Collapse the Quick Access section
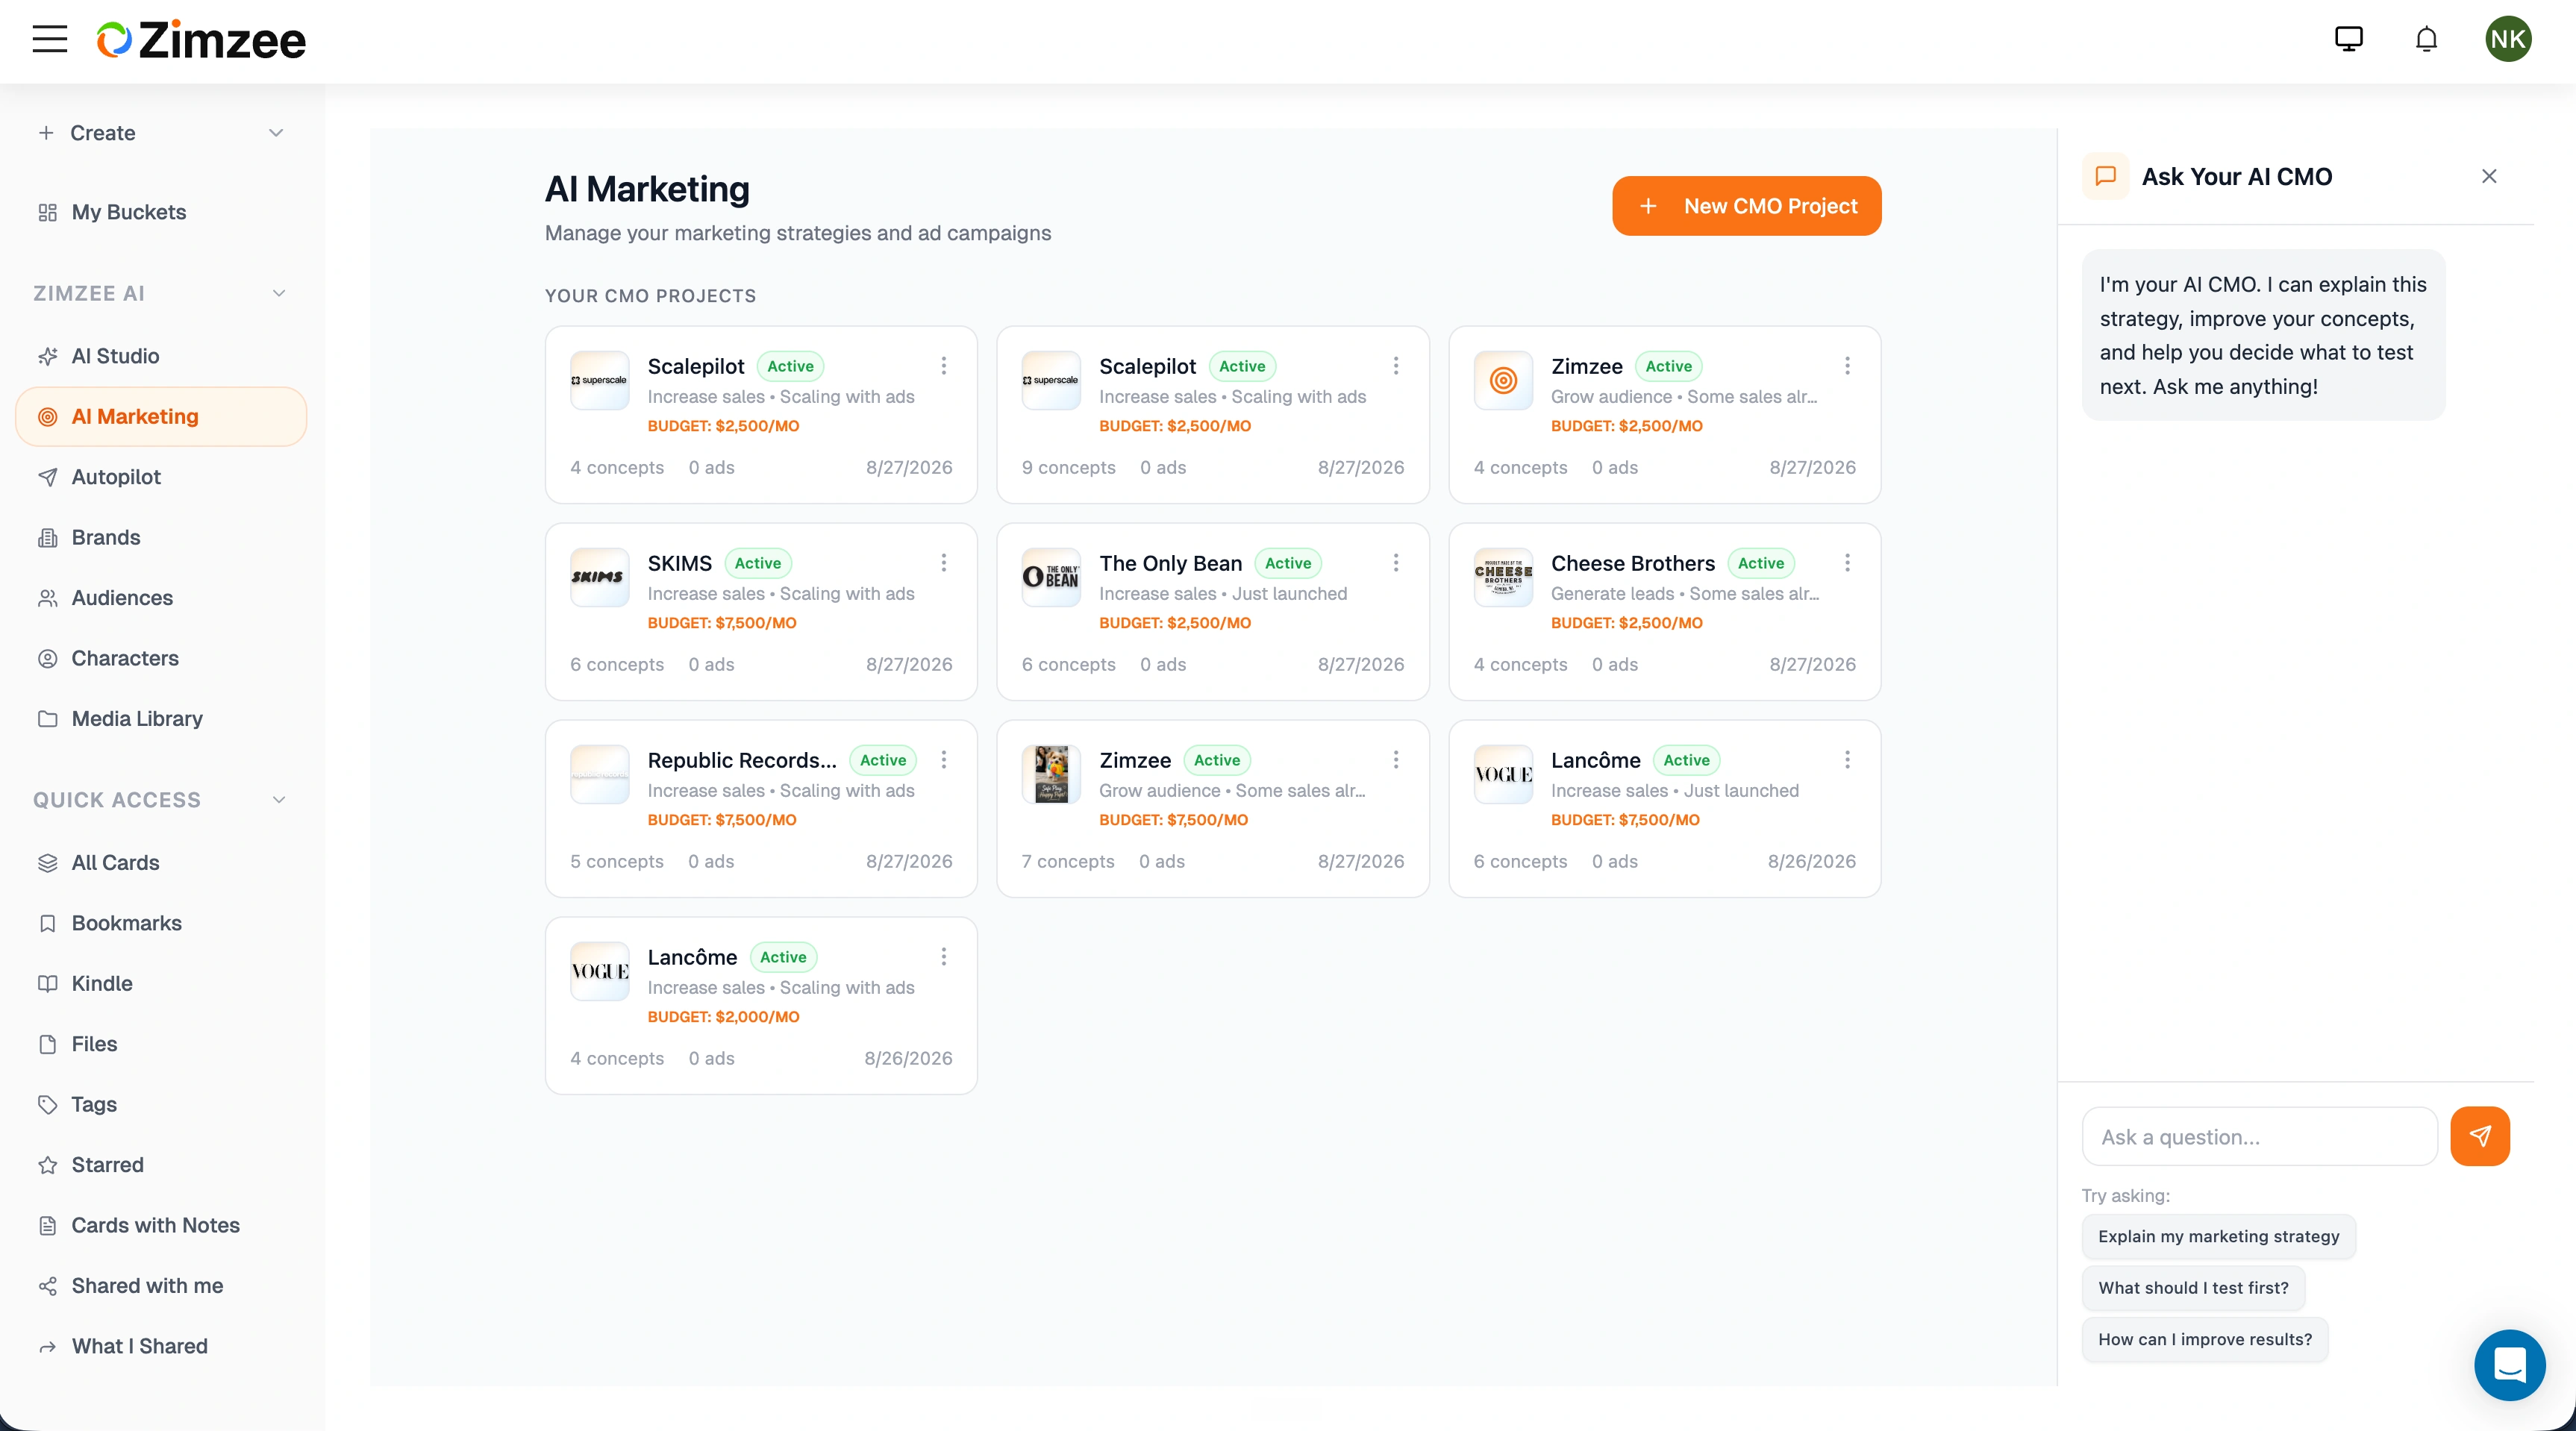 coord(279,800)
